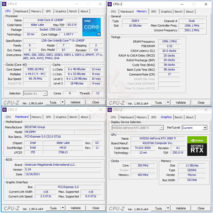The height and width of the screenshot is (213, 213).
Task: Click the Tools button in the CPU window
Action: tap(53, 102)
